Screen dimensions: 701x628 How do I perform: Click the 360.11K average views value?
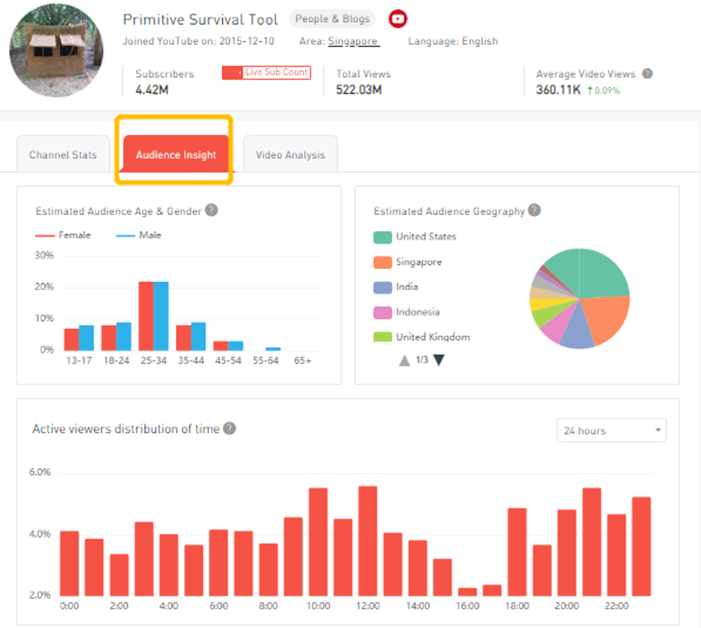[x=558, y=90]
